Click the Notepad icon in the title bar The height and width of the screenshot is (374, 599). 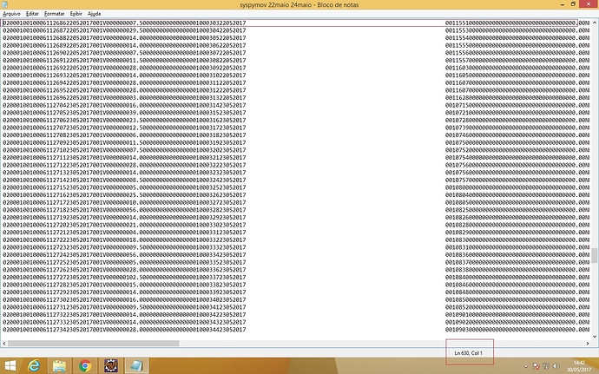point(5,4)
